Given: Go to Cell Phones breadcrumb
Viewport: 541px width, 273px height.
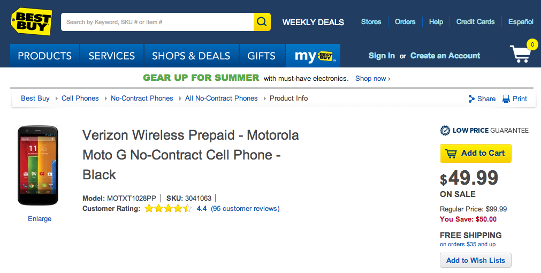Looking at the screenshot, I should [x=80, y=98].
